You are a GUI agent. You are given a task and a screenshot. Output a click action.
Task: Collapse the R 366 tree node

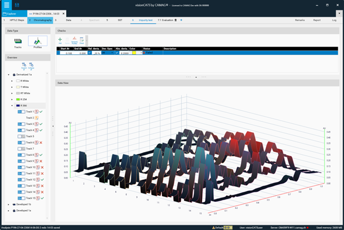[12, 105]
